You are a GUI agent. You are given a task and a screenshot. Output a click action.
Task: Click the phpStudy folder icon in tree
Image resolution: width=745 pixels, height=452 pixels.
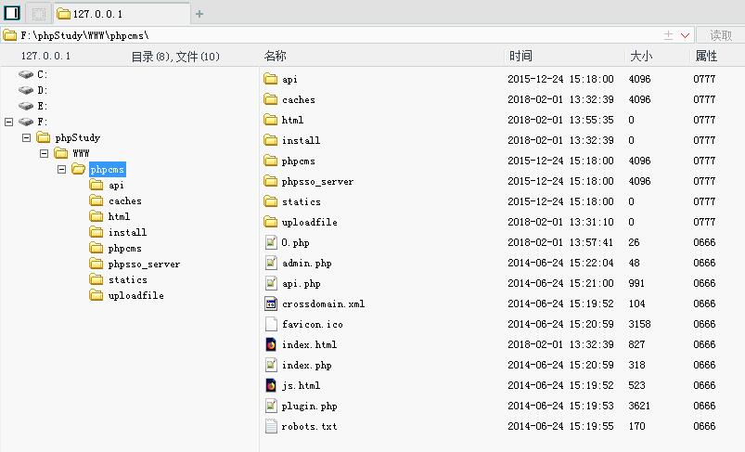click(44, 137)
